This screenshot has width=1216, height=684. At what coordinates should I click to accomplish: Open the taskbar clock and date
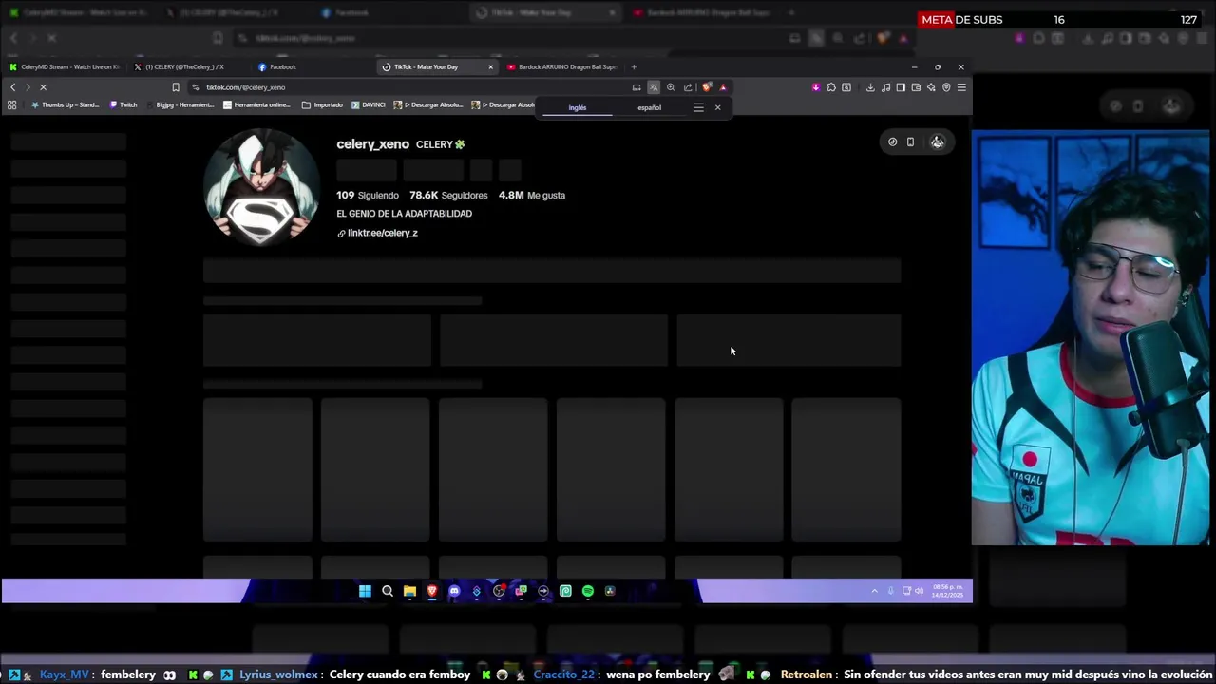click(947, 591)
